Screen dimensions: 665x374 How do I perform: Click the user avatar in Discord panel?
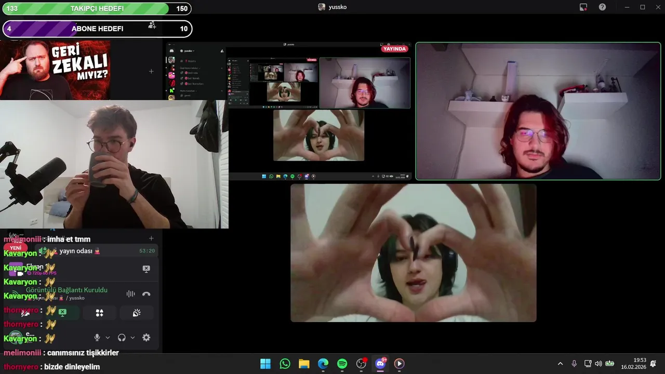[16, 337]
